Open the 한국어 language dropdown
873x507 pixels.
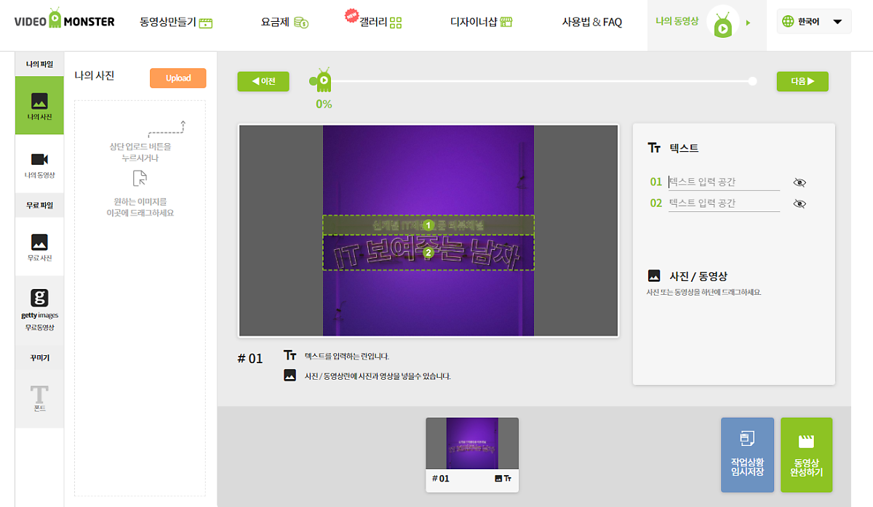[813, 22]
